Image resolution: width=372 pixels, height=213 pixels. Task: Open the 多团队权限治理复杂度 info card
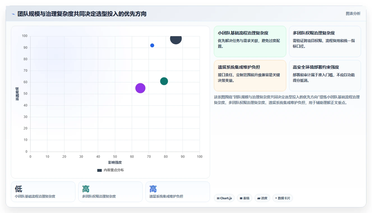tap(325, 41)
